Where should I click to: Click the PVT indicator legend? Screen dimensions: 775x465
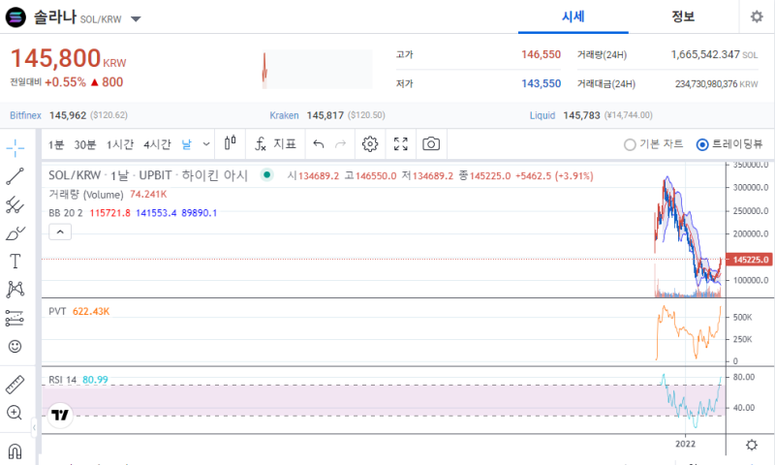coord(57,311)
